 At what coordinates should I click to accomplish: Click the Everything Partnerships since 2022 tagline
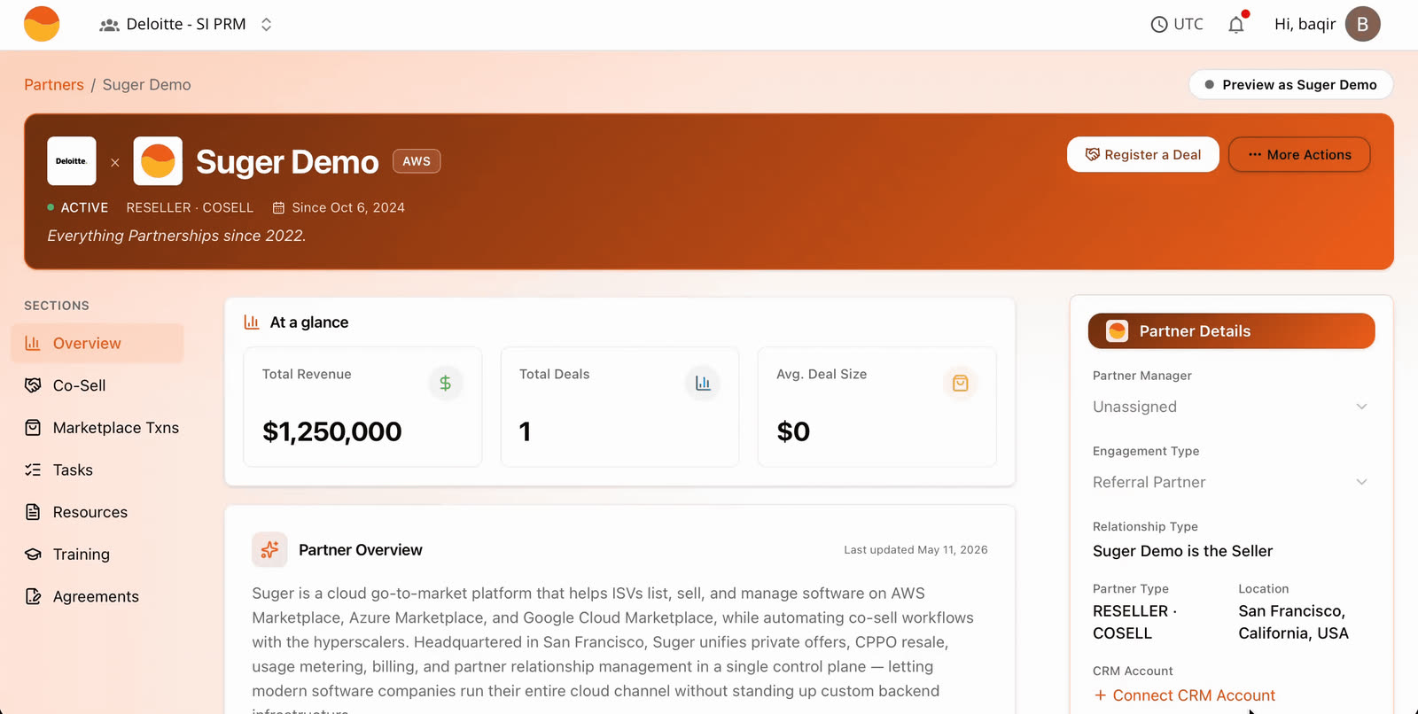coord(176,236)
